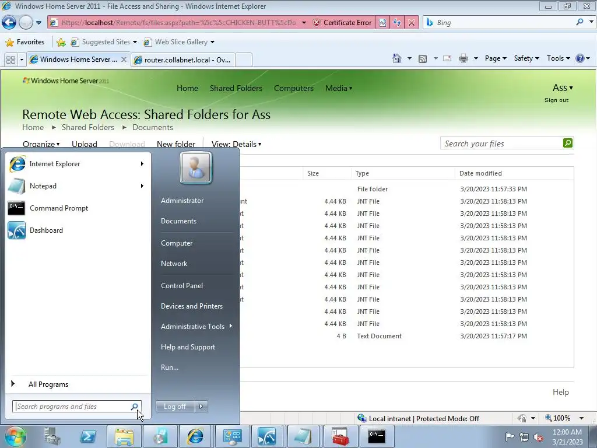Open red toolbox taskbar icon

340,436
